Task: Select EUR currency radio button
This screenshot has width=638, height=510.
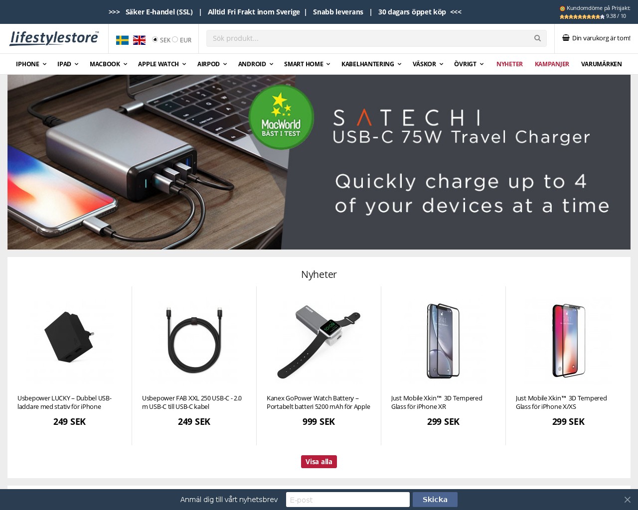Action: [175, 39]
